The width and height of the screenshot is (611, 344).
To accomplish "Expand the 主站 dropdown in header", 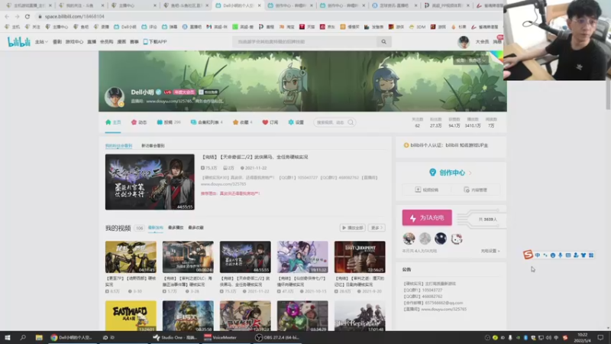I will point(41,42).
